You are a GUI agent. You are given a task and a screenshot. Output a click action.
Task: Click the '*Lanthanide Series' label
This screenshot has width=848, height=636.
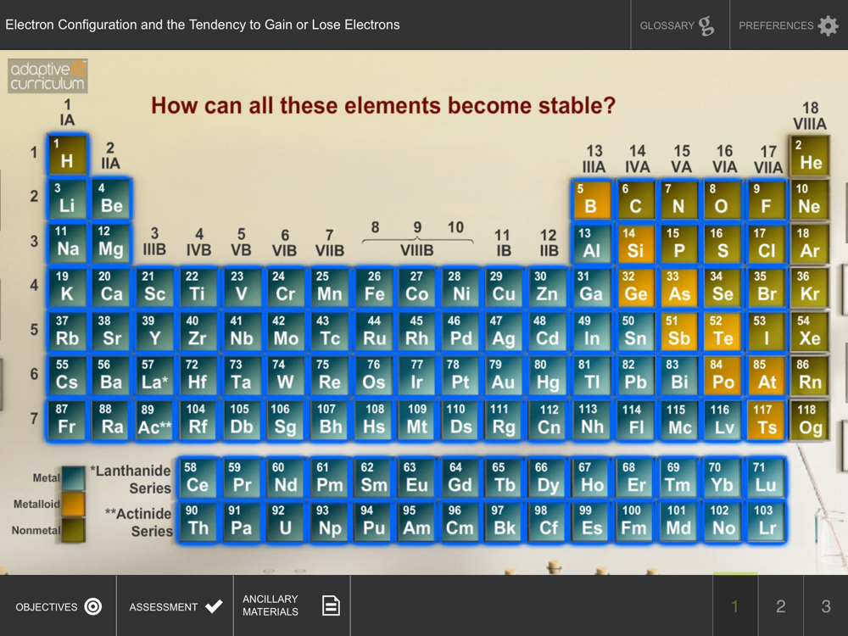[131, 479]
